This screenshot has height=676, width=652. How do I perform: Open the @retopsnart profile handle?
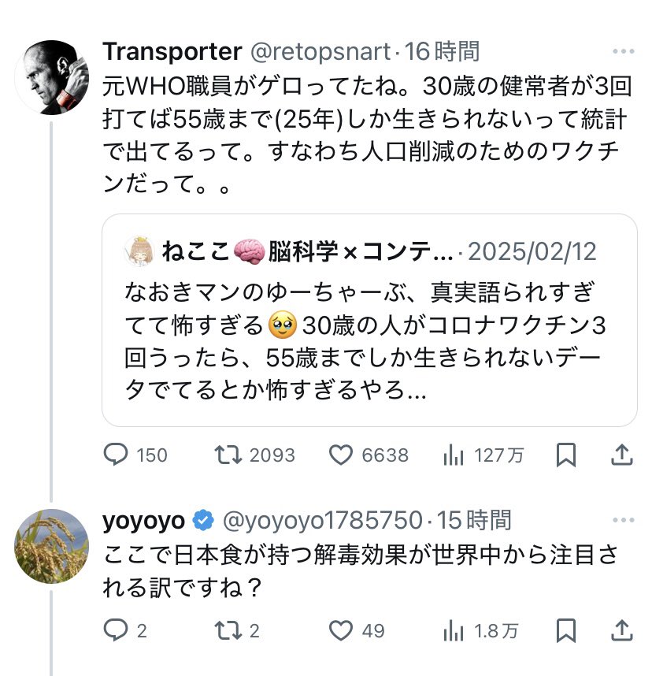pos(320,52)
